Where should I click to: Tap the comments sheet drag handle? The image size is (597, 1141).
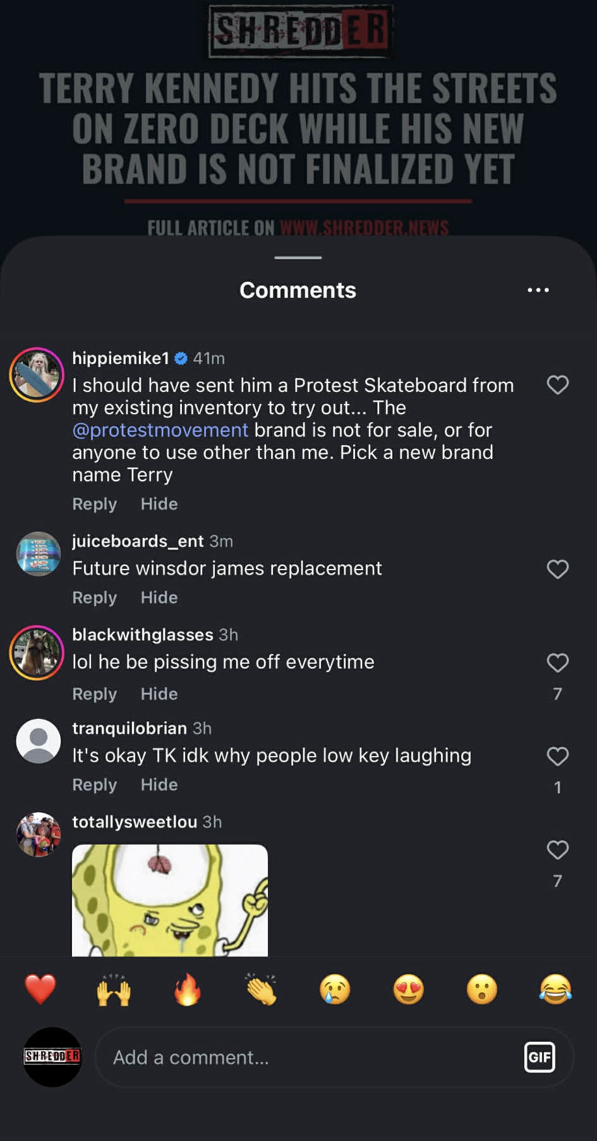[298, 257]
